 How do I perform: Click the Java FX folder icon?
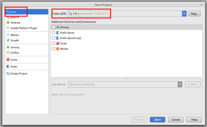[x=8, y=17]
